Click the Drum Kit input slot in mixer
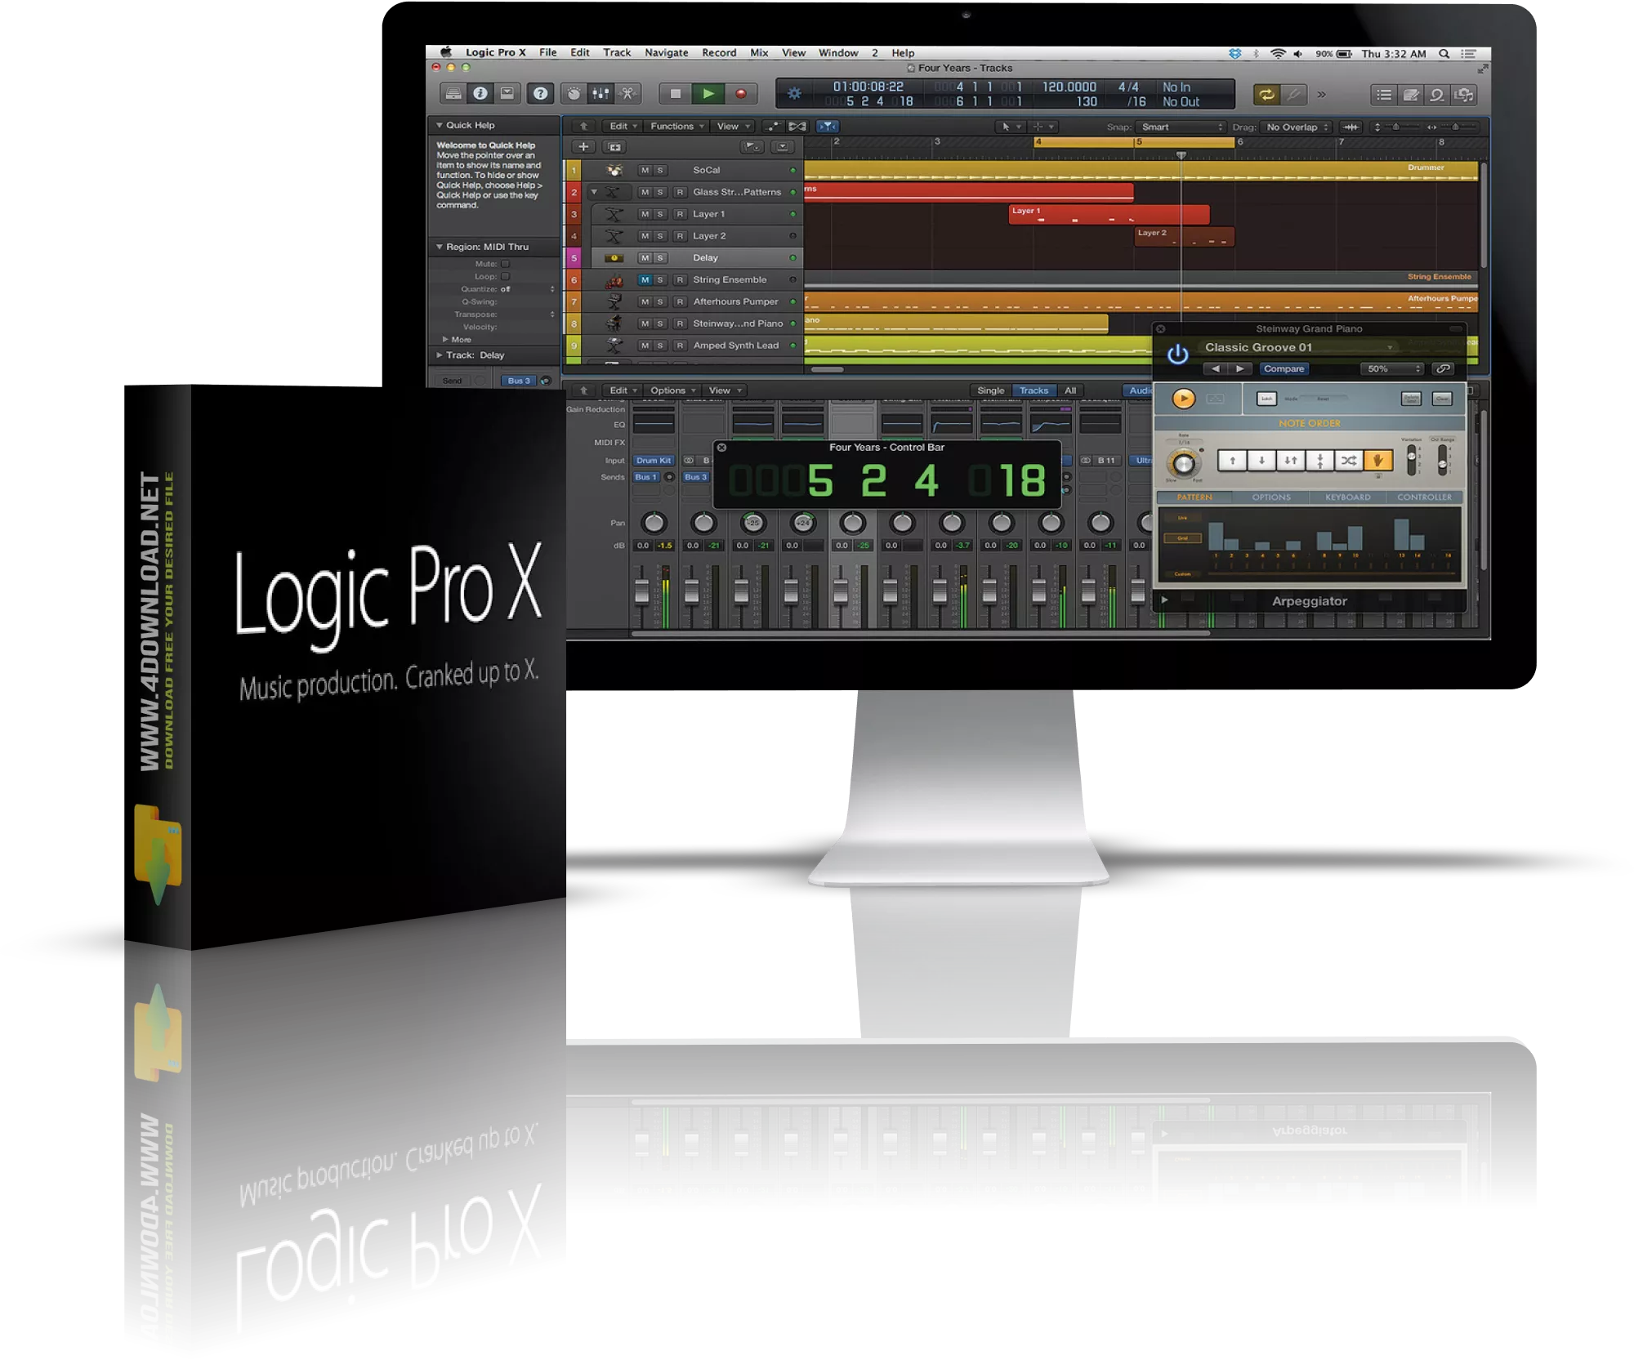 653,461
